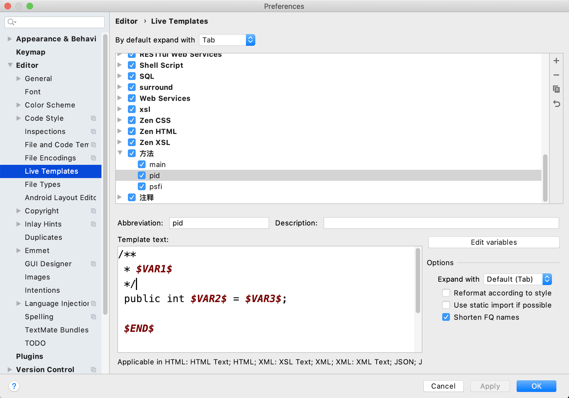Viewport: 569px width, 398px height.
Task: Click the template text vertical scrollbar
Action: [x=418, y=281]
